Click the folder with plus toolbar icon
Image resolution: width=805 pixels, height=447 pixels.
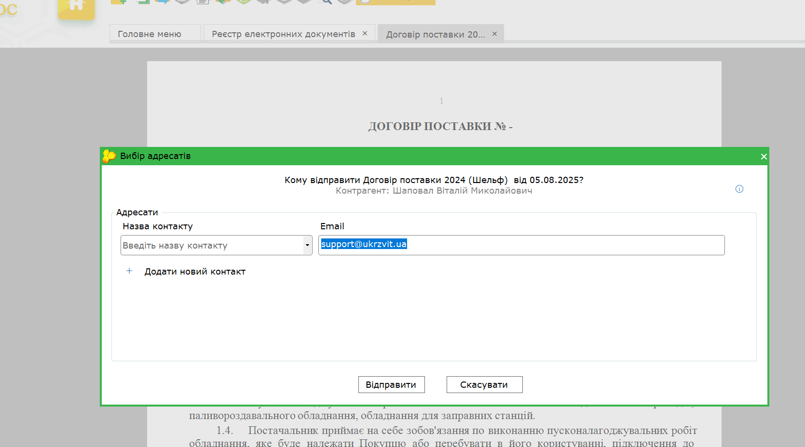[119, 1]
